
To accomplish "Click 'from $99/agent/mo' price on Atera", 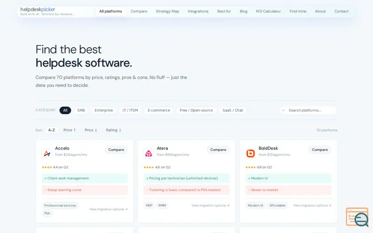I will click(x=173, y=155).
